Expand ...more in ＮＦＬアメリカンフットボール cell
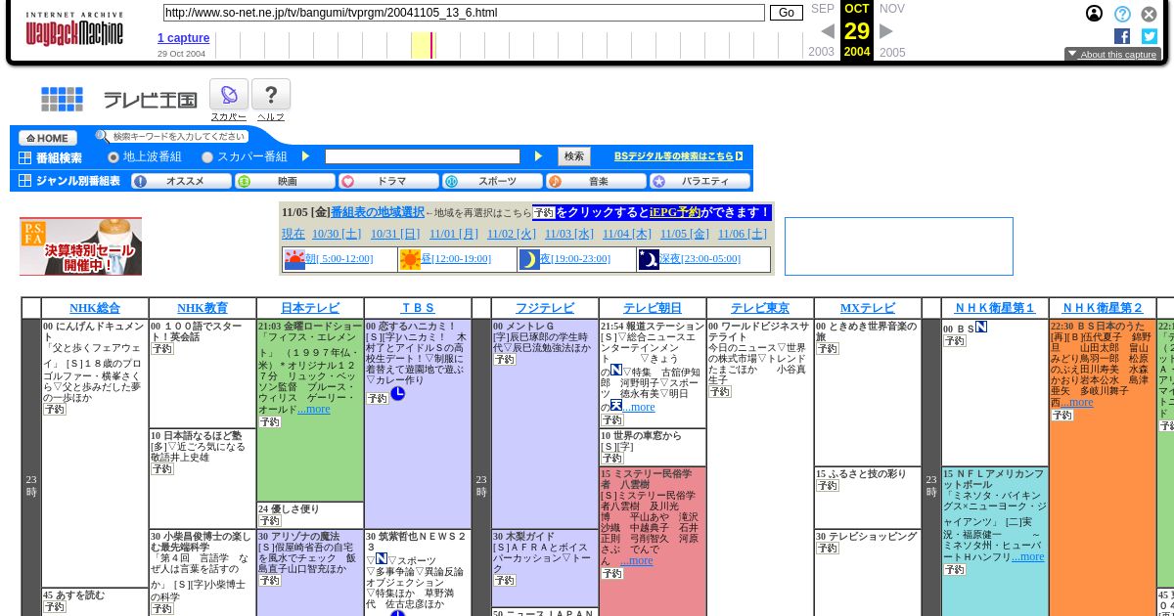Viewport: 1174px width, 616px height. pos(1027,556)
